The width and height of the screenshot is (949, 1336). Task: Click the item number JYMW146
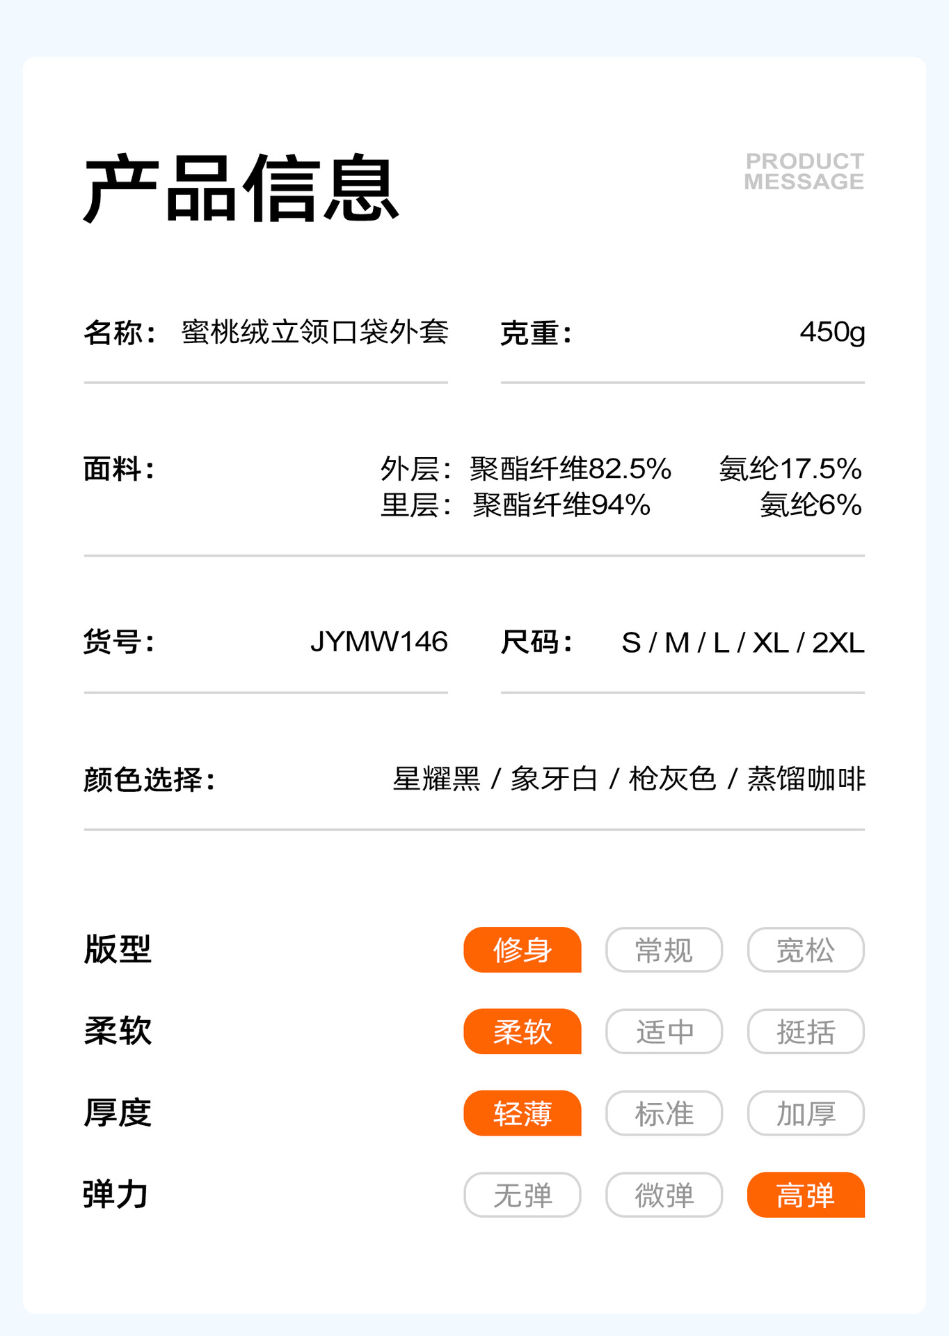coord(379,642)
